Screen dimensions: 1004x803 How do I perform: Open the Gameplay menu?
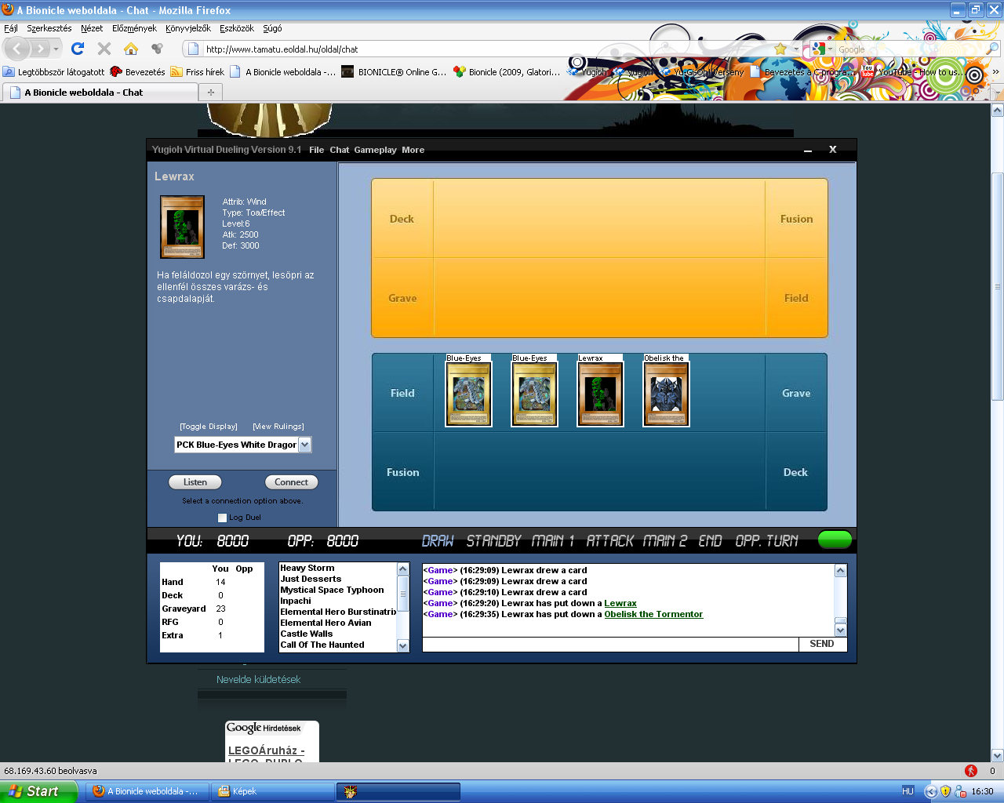pyautogui.click(x=375, y=150)
